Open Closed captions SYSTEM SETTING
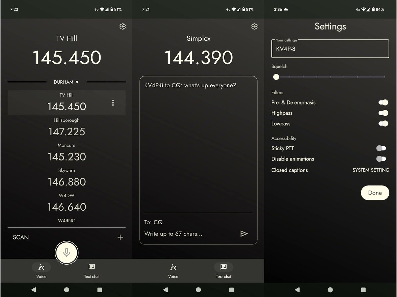Viewport: 397px width, 297px height. click(x=371, y=170)
